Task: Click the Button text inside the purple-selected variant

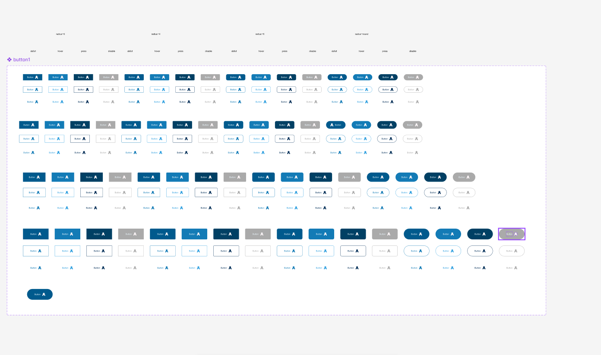Action: (x=509, y=234)
